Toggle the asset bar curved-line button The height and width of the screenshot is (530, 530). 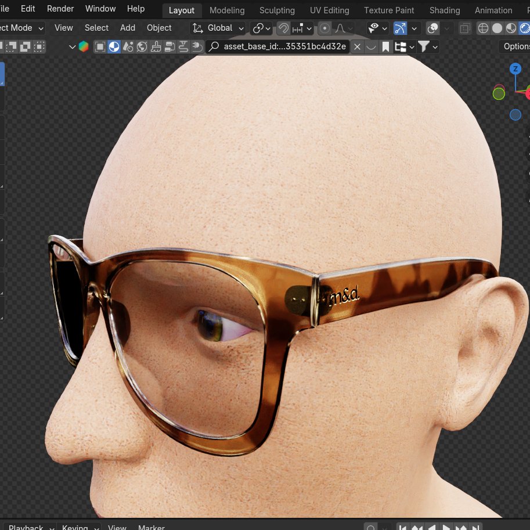pyautogui.click(x=371, y=46)
